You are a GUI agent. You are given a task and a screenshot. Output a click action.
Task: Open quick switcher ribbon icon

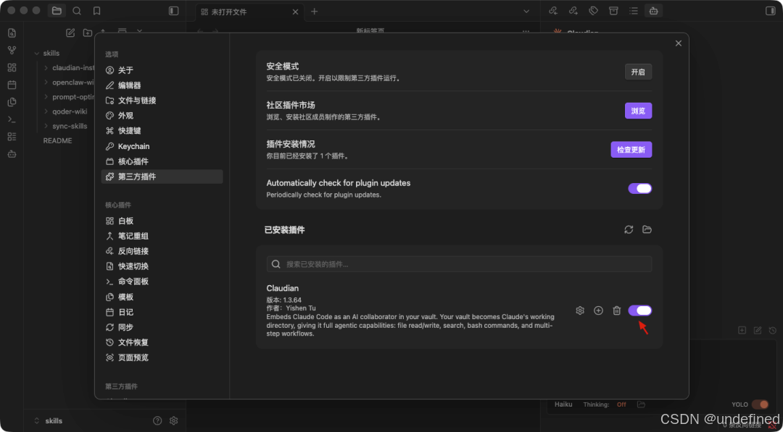[12, 33]
